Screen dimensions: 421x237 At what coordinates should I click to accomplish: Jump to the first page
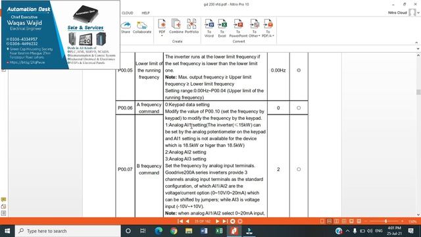[180, 221]
